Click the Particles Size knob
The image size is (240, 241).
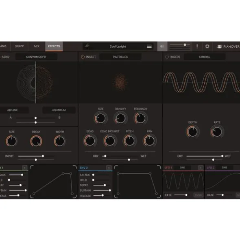pyautogui.click(x=100, y=118)
